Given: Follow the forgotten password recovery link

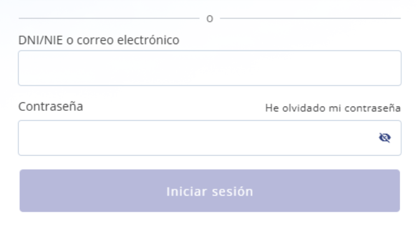Looking at the screenshot, I should tap(333, 107).
